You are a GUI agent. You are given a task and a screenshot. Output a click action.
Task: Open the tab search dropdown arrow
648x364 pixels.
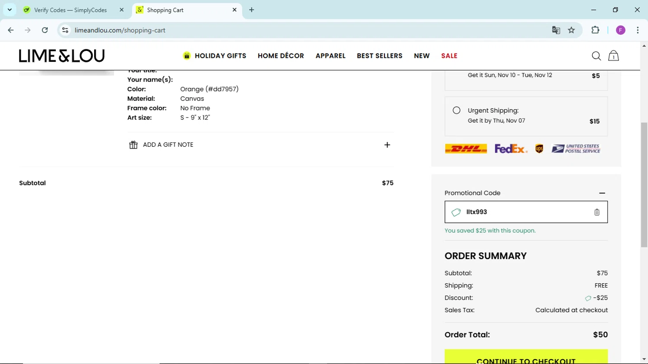coord(10,9)
